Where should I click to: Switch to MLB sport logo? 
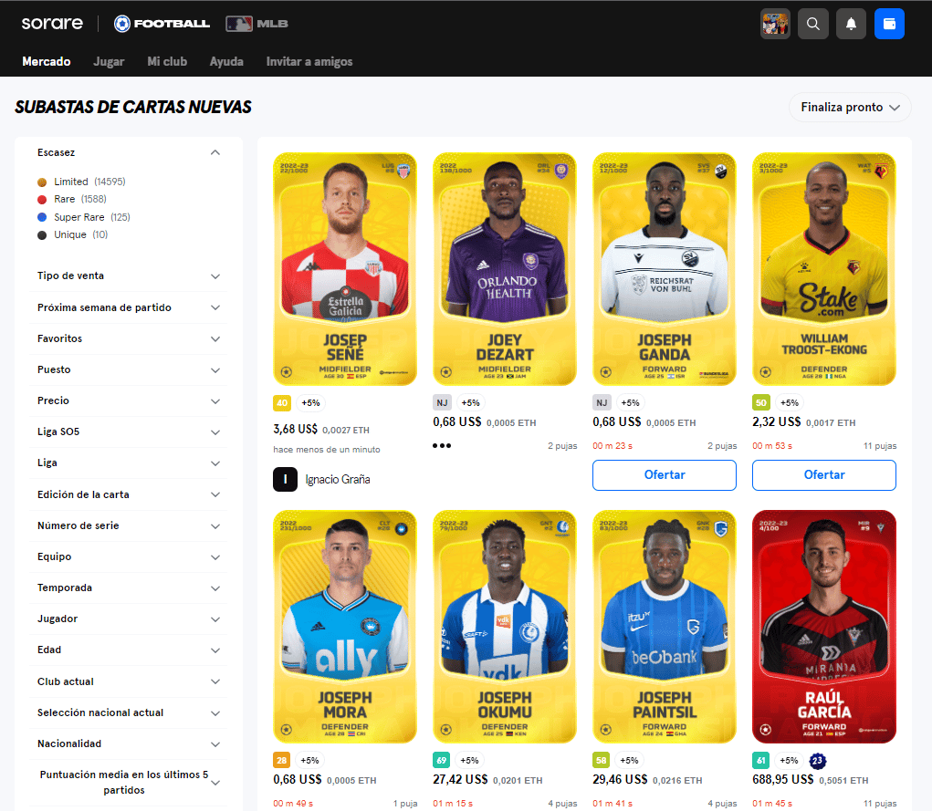(257, 24)
